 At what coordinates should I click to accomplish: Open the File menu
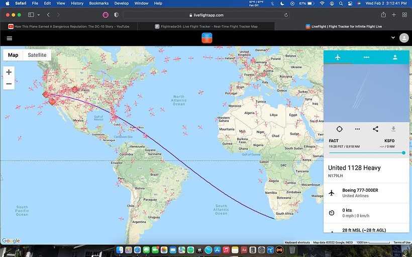point(35,3)
